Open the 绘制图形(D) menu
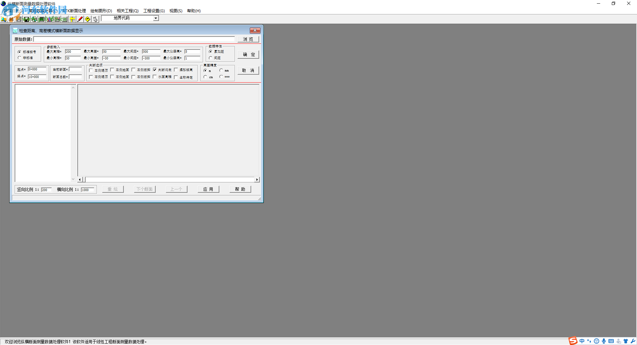The width and height of the screenshot is (637, 345). pyautogui.click(x=101, y=11)
